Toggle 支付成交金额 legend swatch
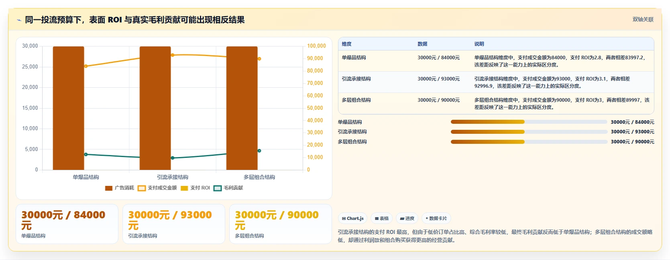670x260 pixels. [142, 188]
